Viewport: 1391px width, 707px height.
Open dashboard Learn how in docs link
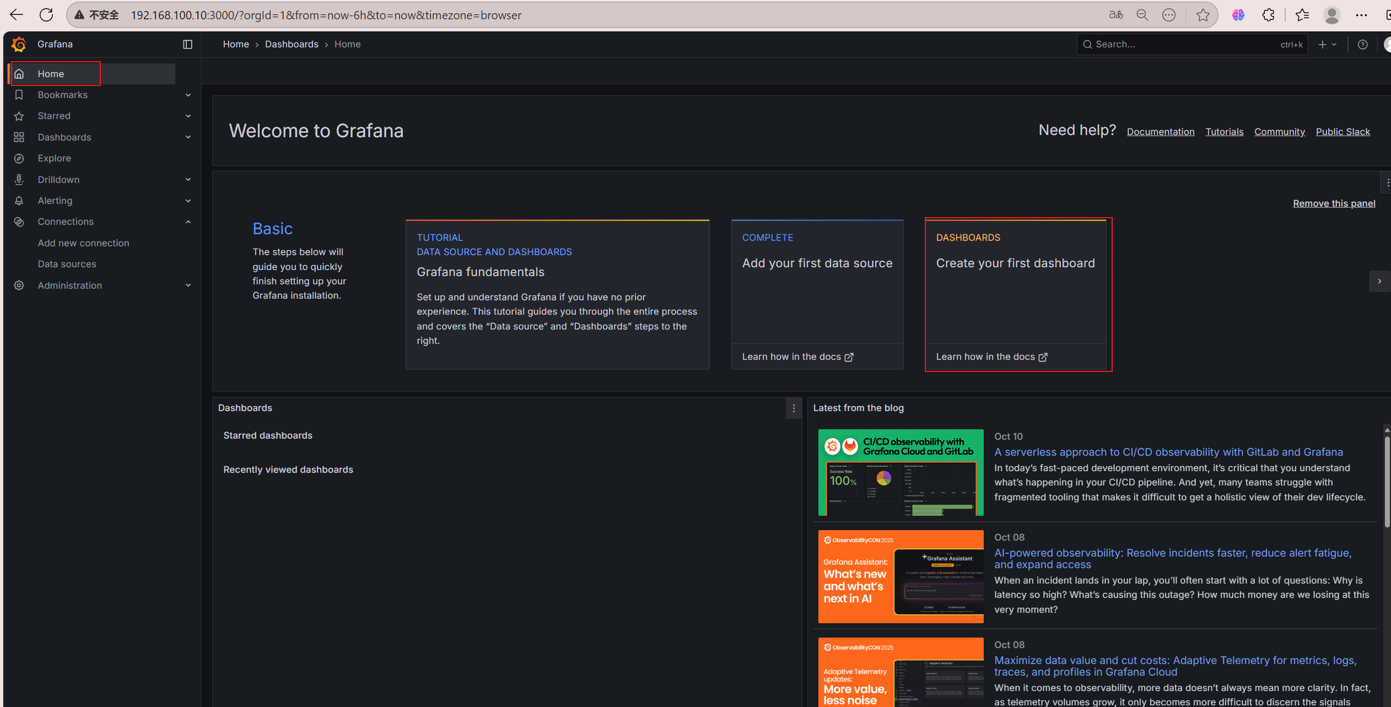[x=991, y=357]
